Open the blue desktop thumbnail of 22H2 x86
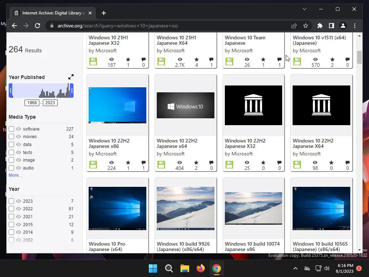The width and height of the screenshot is (369, 277). pyautogui.click(x=117, y=105)
